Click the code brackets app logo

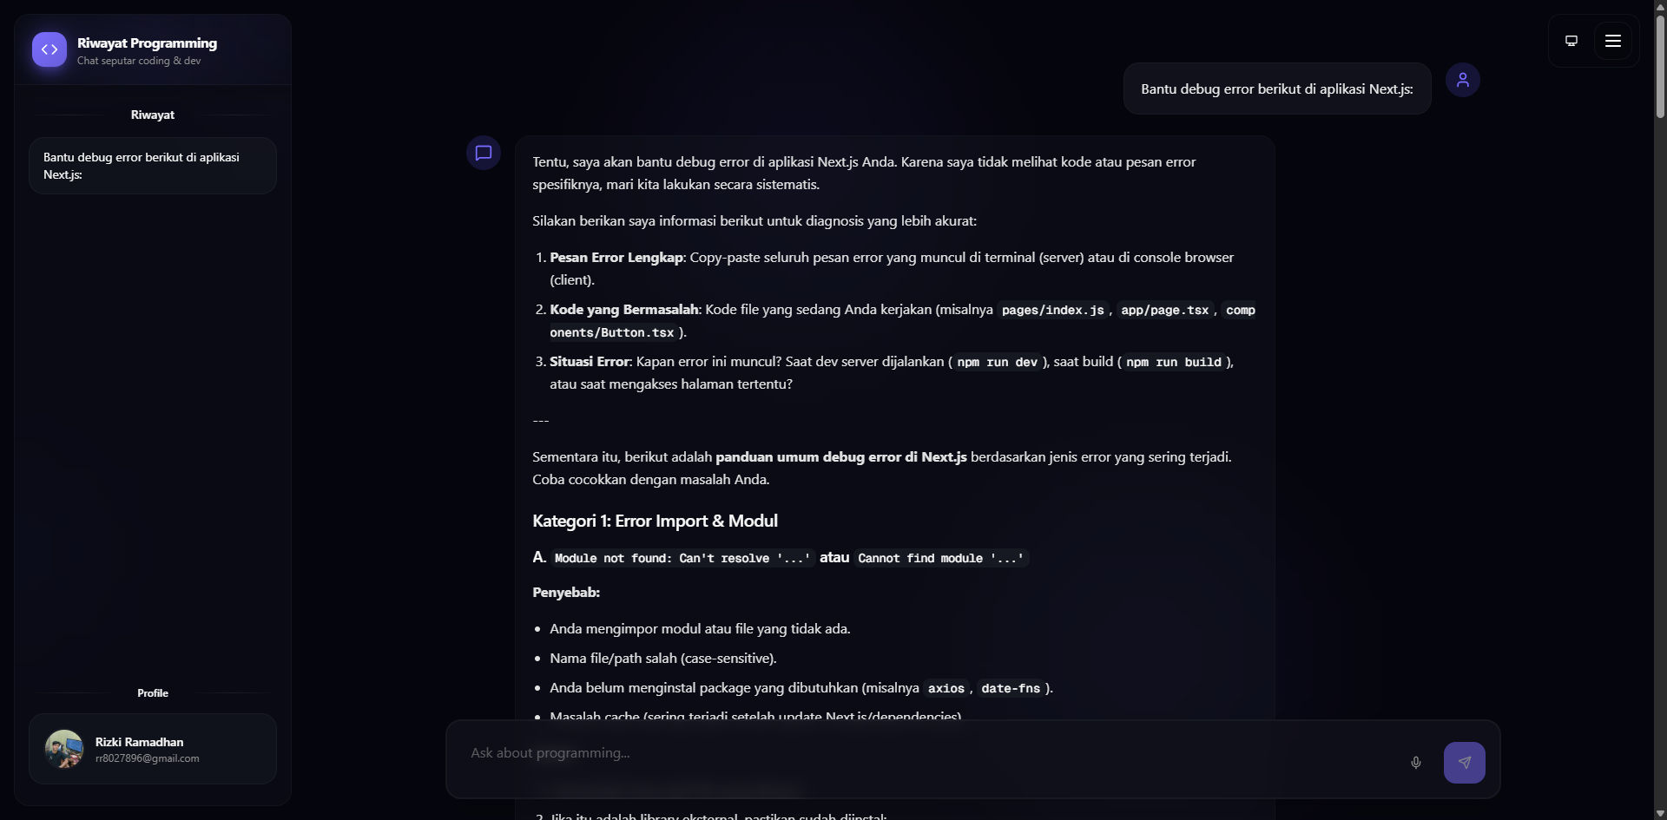click(x=49, y=50)
